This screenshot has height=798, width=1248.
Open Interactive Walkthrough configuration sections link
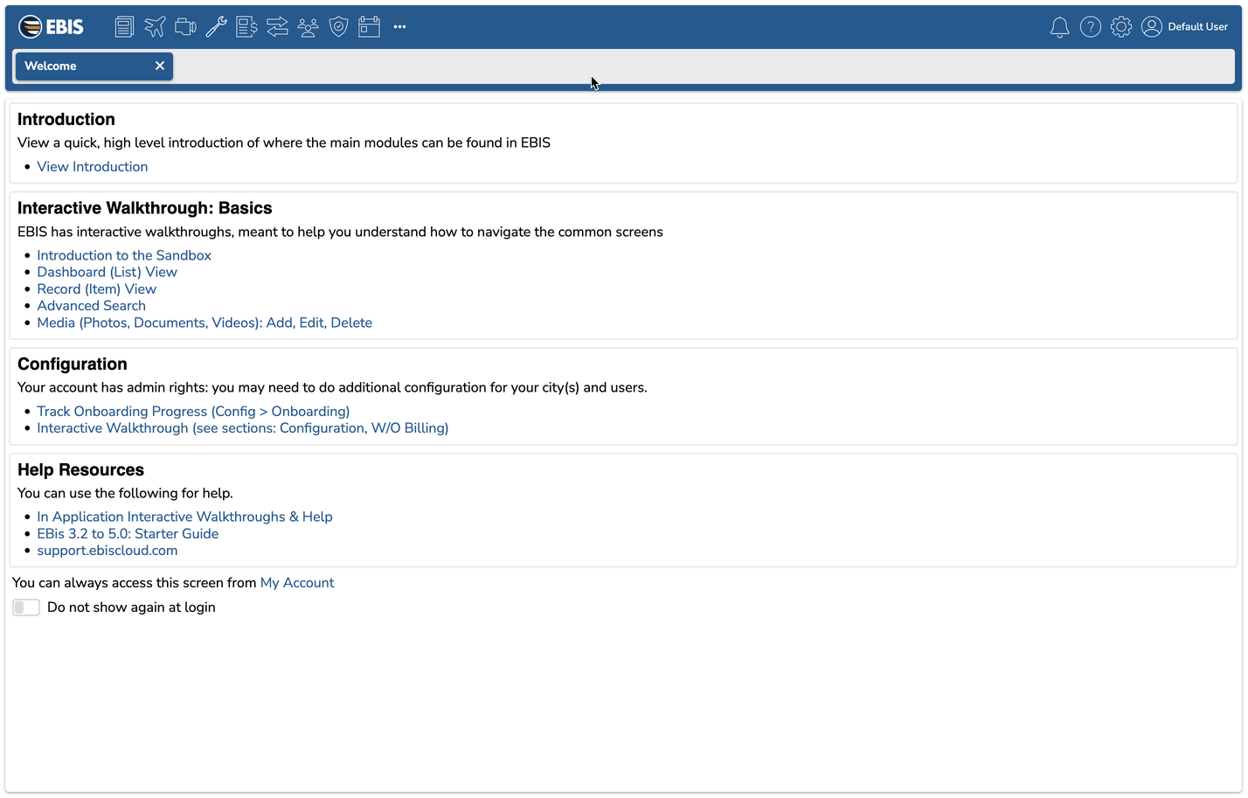(x=242, y=428)
